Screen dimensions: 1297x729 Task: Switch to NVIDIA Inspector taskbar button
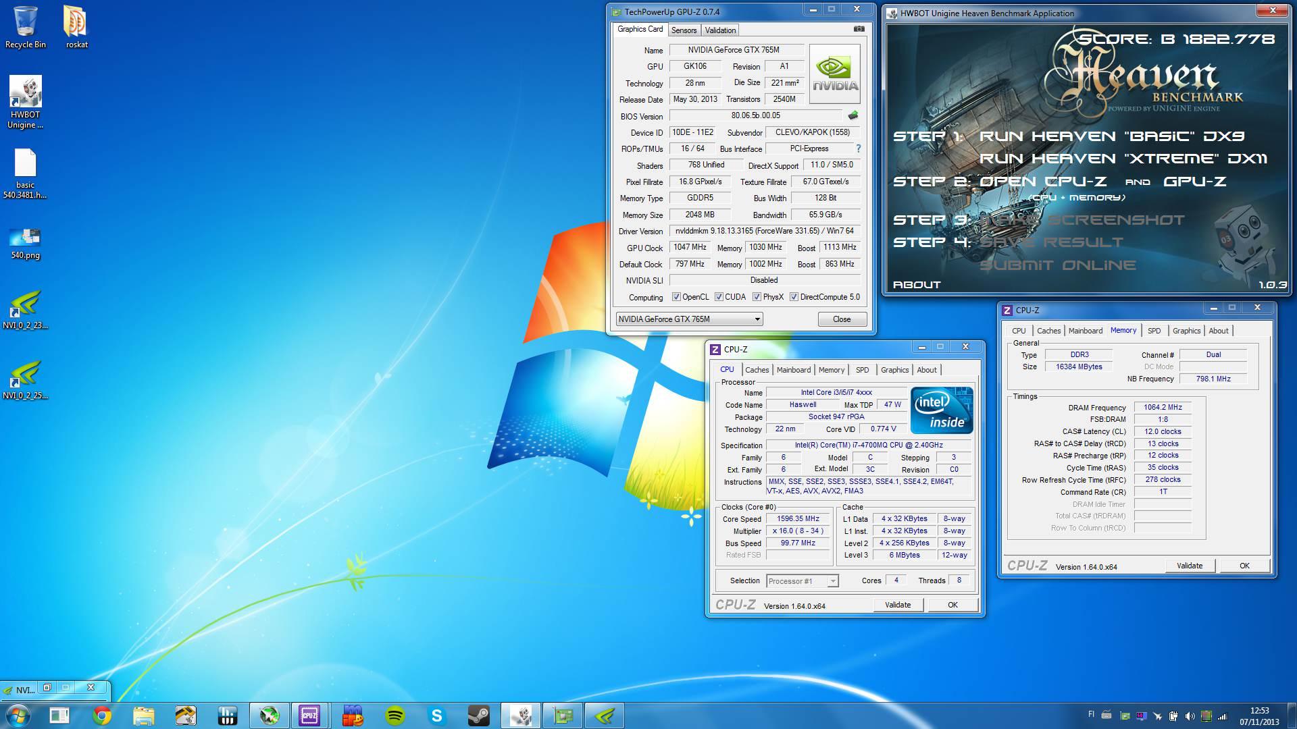click(605, 715)
